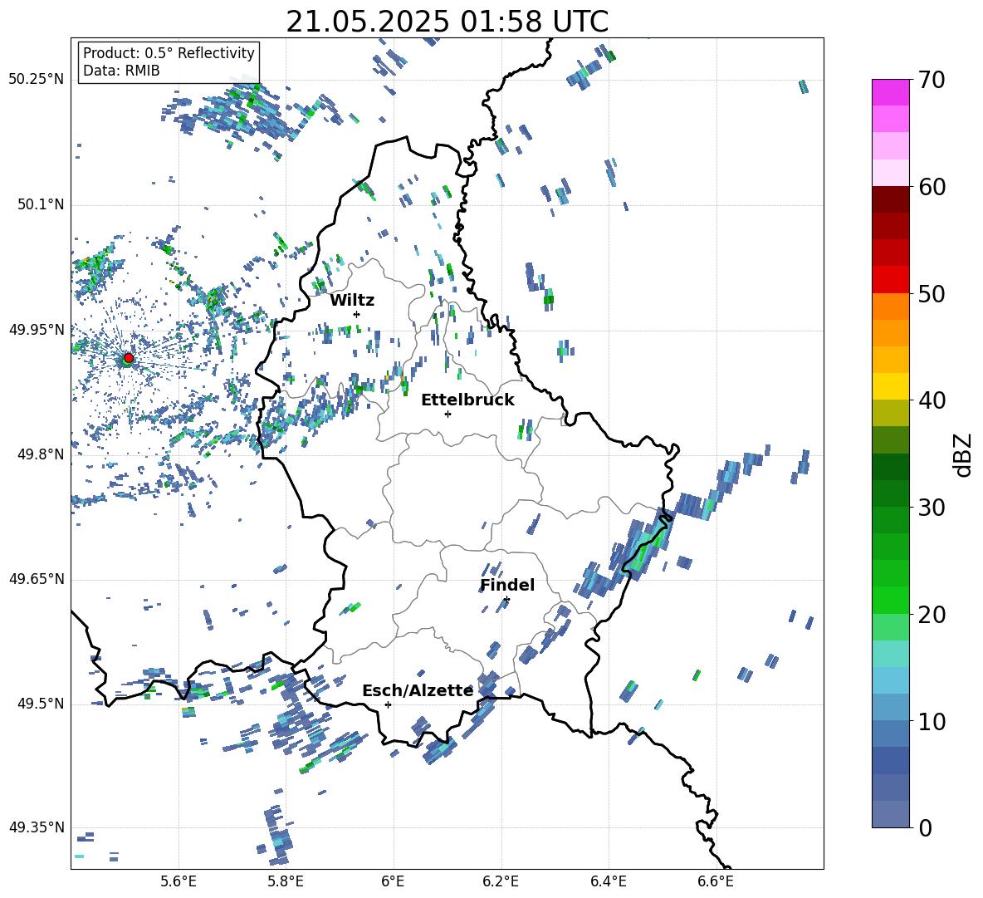Click the Esch/Alzette city label
The width and height of the screenshot is (983, 898).
[418, 690]
